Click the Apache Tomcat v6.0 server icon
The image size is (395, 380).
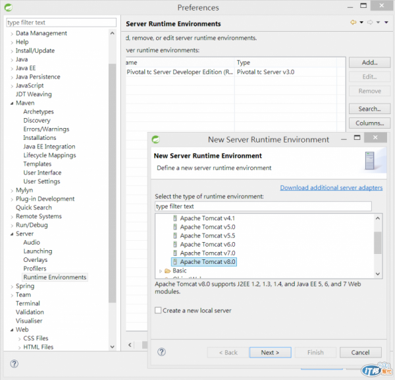coord(175,244)
